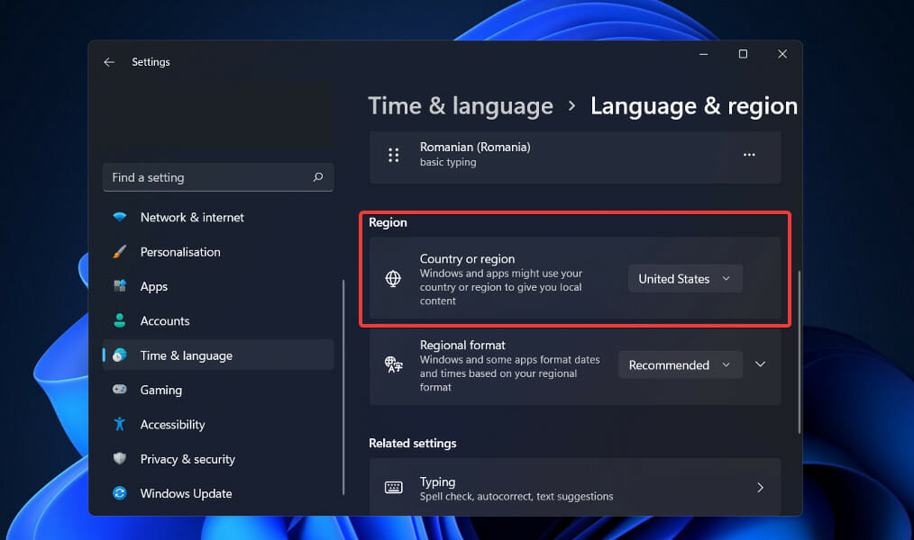Image resolution: width=914 pixels, height=540 pixels.
Task: Click the search magnifier icon
Action: point(317,177)
